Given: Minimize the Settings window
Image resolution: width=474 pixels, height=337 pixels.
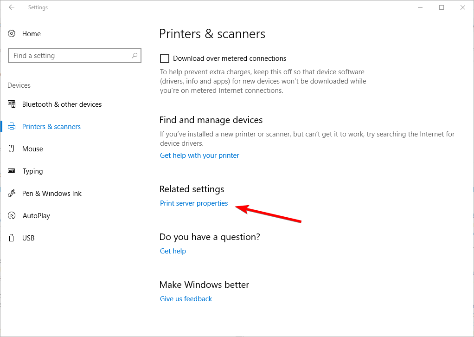Looking at the screenshot, I should point(420,7).
